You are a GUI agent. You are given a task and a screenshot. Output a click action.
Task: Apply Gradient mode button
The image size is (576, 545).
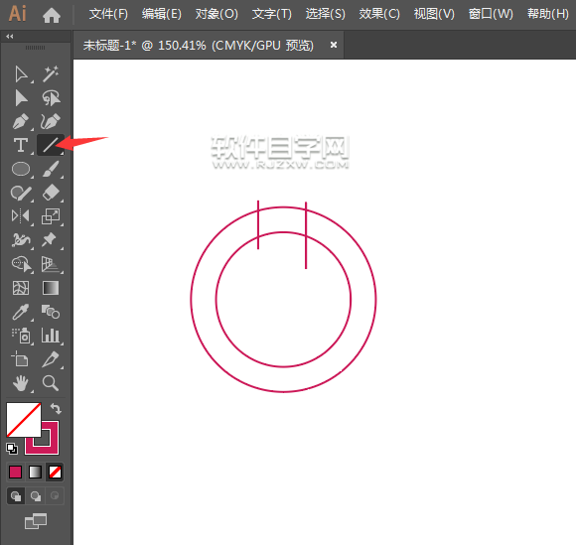(35, 472)
